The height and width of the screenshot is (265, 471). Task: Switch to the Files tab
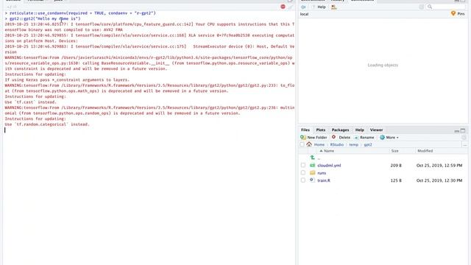click(x=305, y=130)
